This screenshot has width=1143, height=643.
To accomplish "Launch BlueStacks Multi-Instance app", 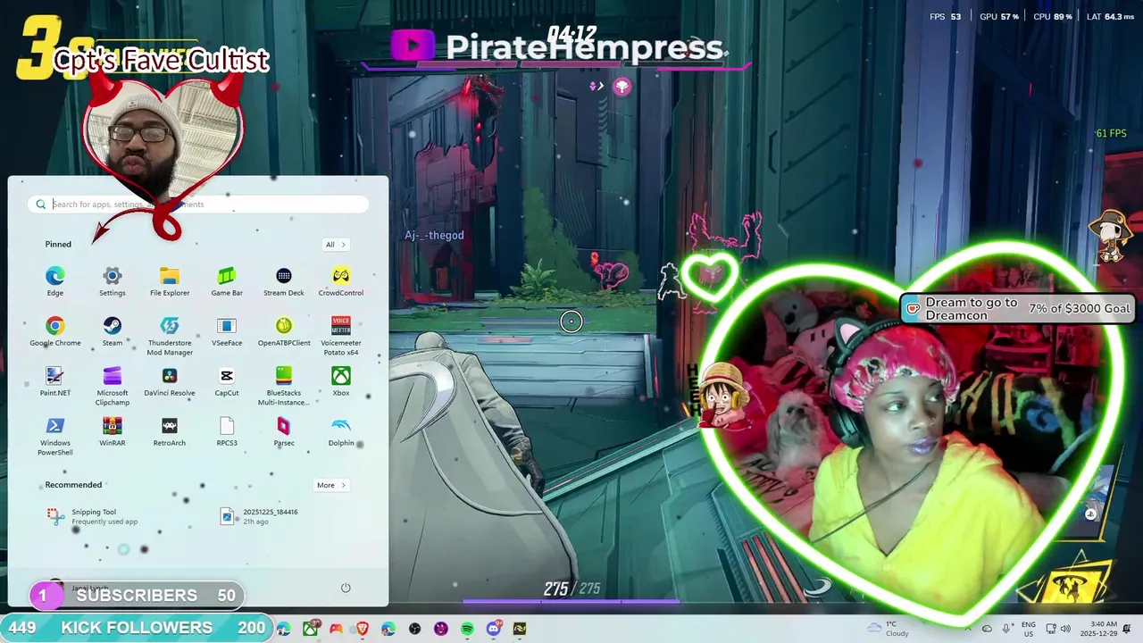I will 284,386.
